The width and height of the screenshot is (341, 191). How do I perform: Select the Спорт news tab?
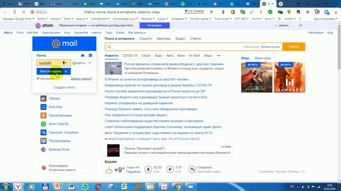[x=145, y=56]
